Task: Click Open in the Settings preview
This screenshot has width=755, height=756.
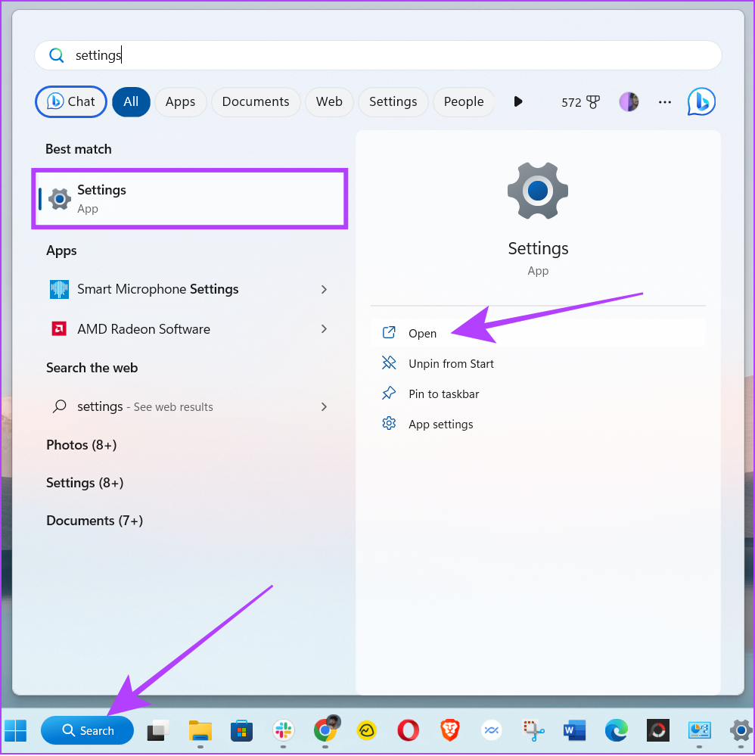Action: [x=538, y=333]
